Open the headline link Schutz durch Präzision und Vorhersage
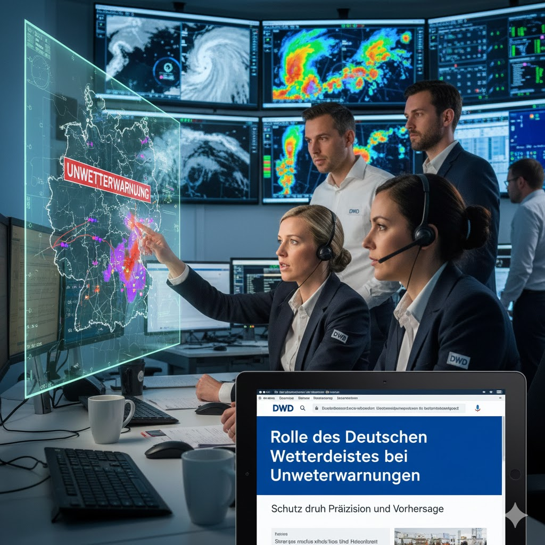Viewport: 545px width, 545px height. tap(356, 509)
